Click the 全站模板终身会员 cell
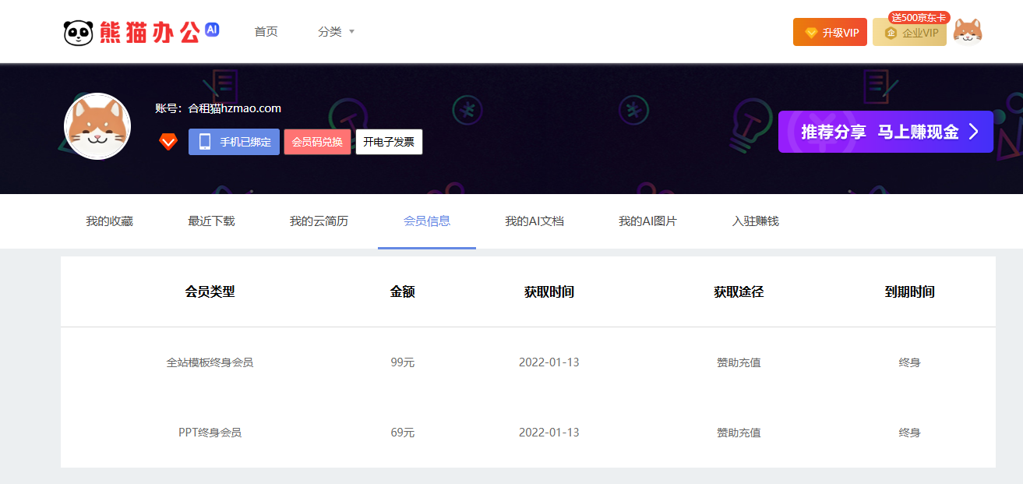Screen dimensions: 1023x484 tap(210, 362)
